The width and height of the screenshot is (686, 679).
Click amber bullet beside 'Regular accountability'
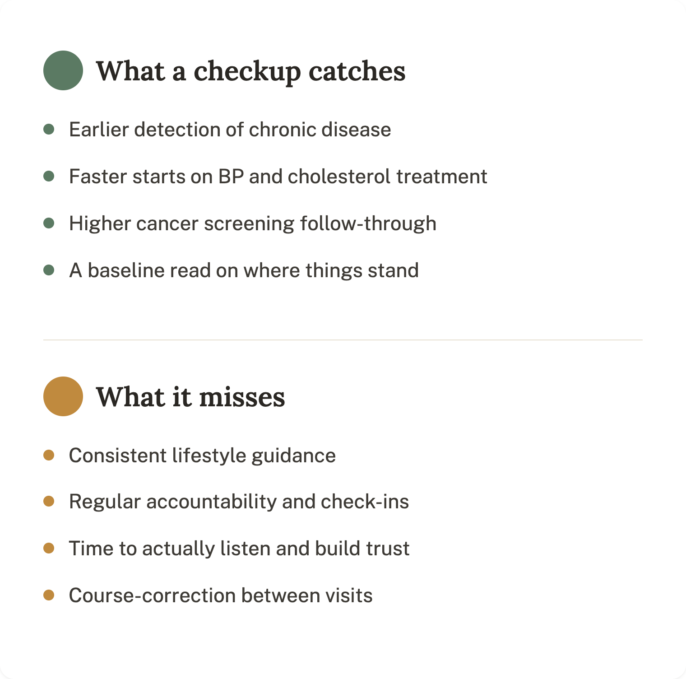tap(49, 502)
